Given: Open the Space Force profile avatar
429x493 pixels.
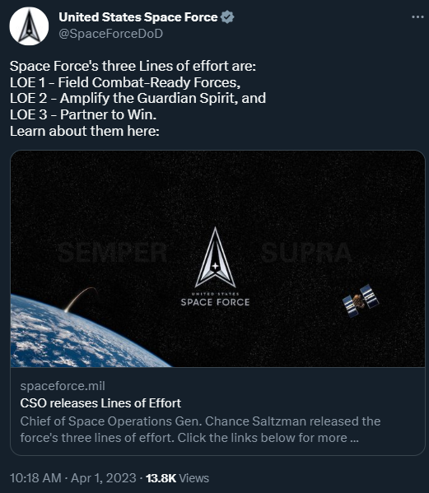Looking at the screenshot, I should coord(29,26).
